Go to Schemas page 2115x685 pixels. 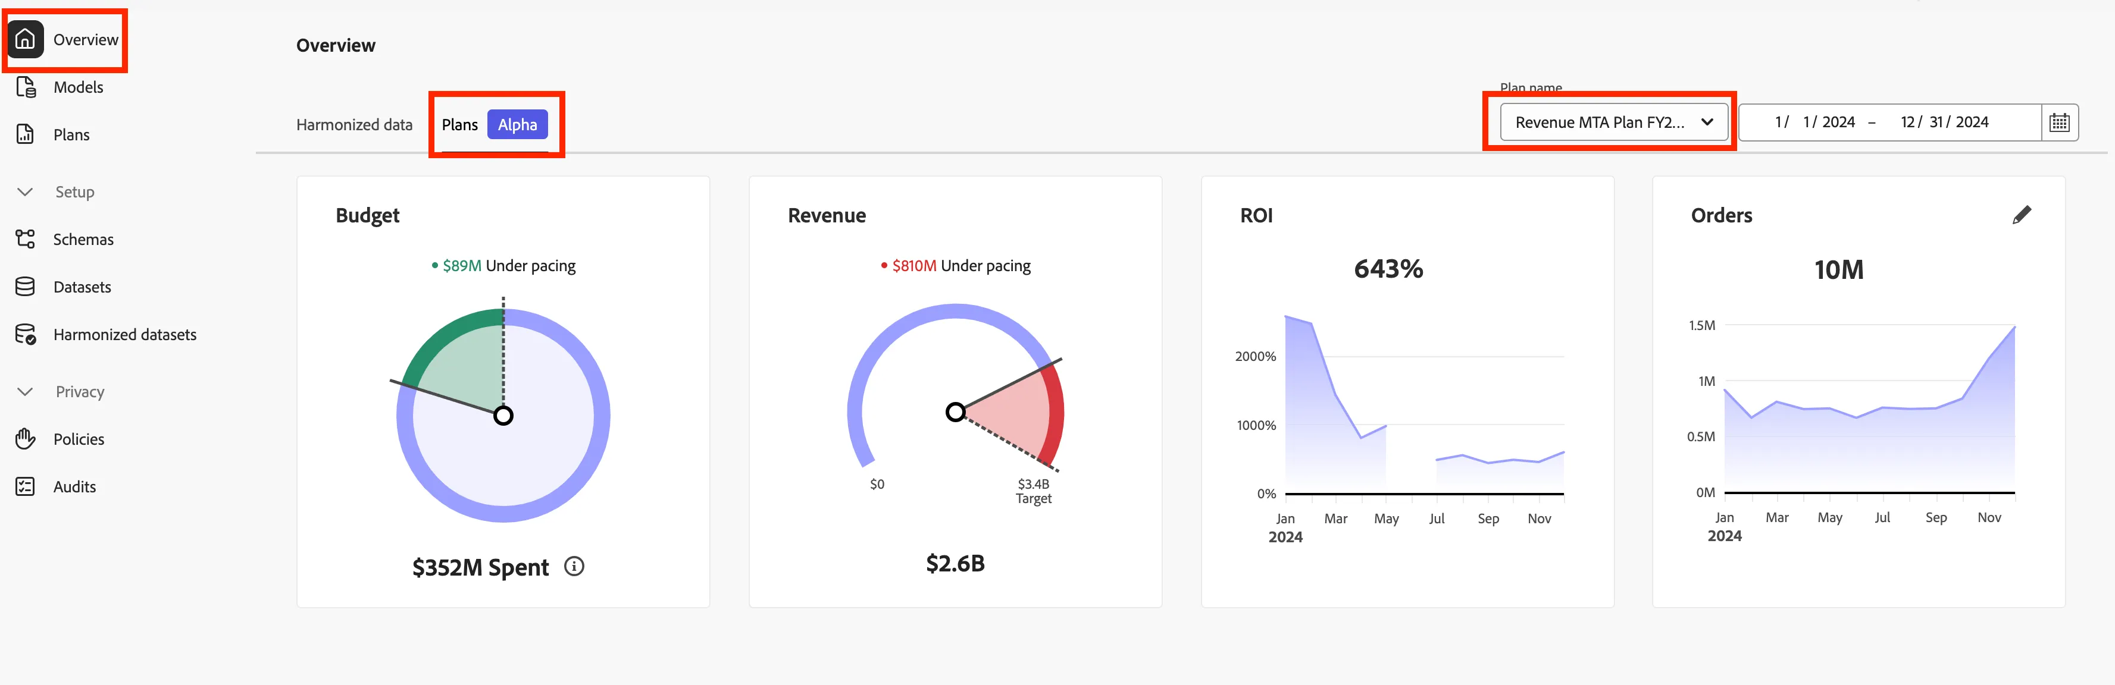(x=83, y=240)
